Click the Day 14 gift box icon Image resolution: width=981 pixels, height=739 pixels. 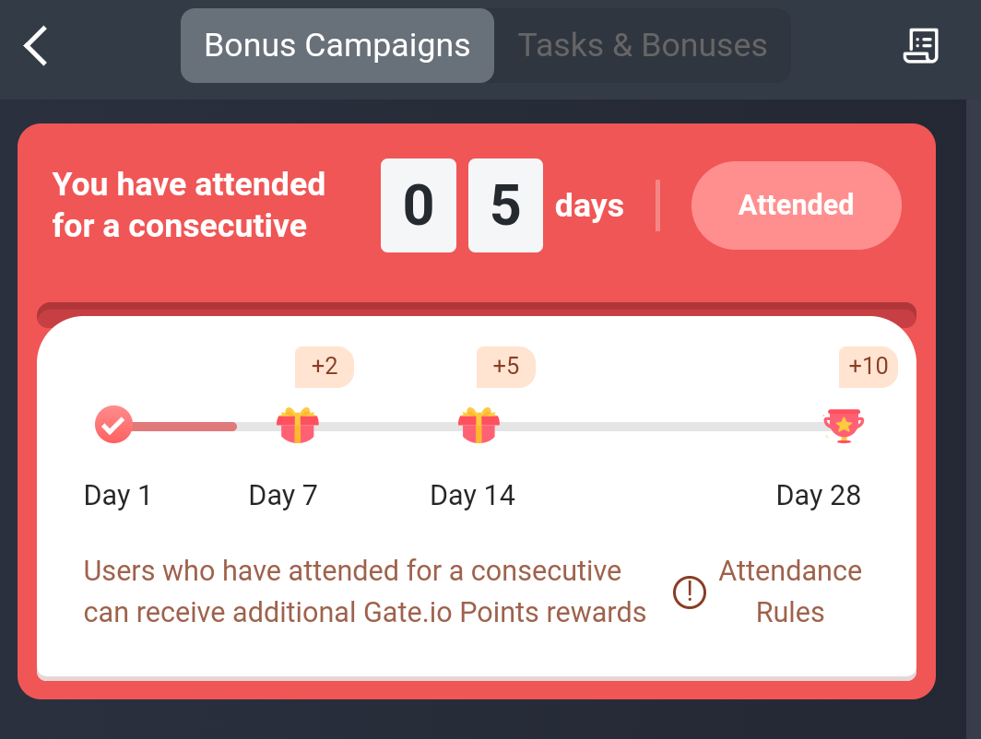point(479,425)
